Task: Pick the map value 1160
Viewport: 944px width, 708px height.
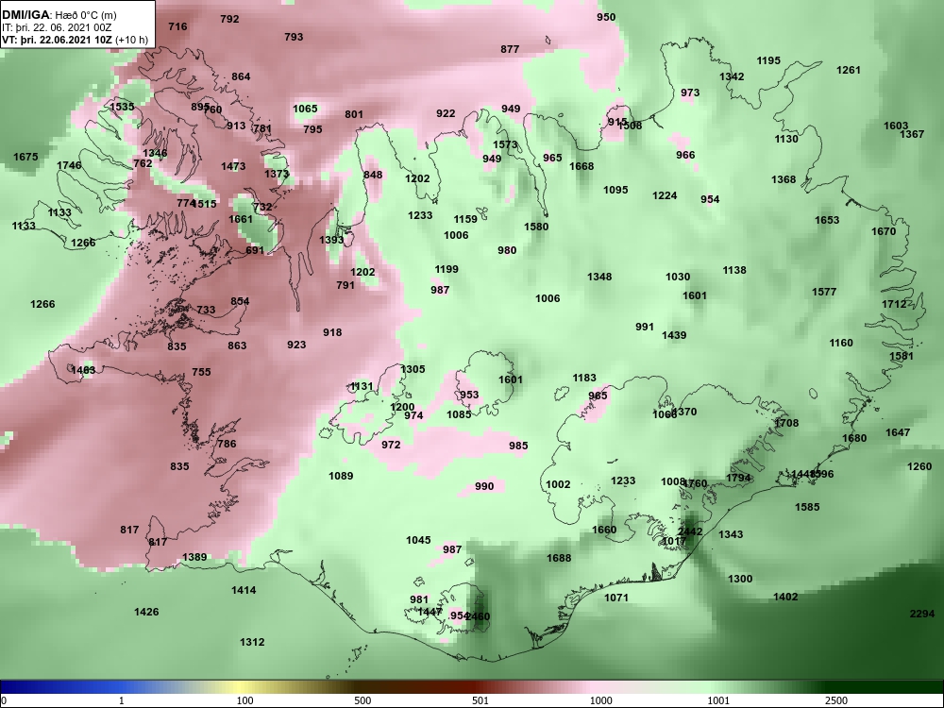Action: [840, 344]
